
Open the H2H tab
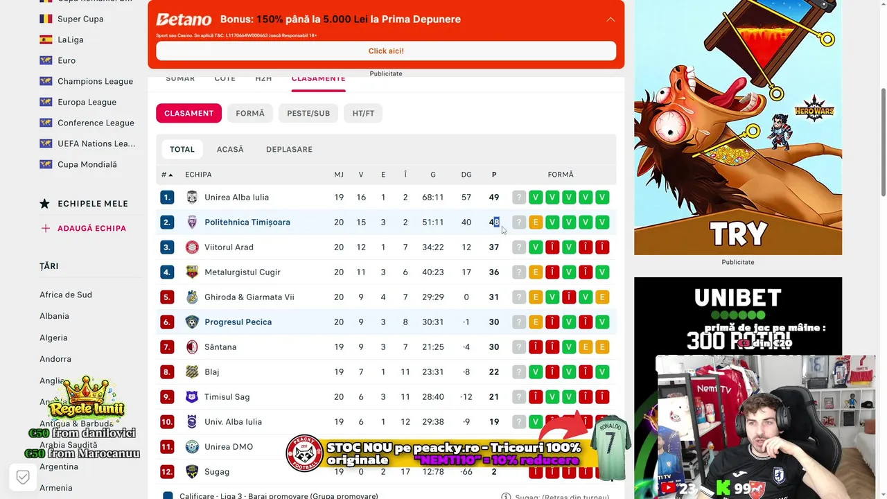click(x=263, y=78)
